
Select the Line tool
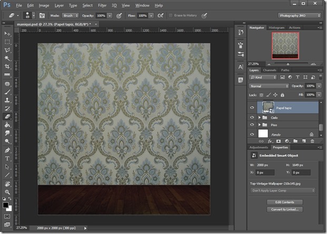(7, 175)
